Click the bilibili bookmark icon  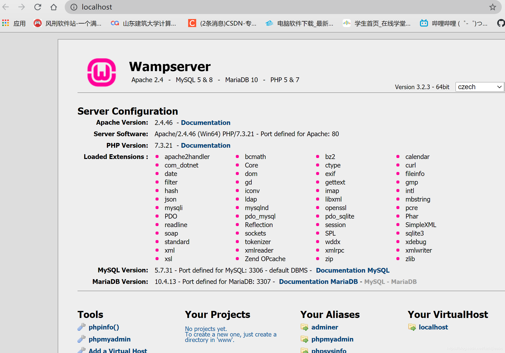pyautogui.click(x=423, y=23)
